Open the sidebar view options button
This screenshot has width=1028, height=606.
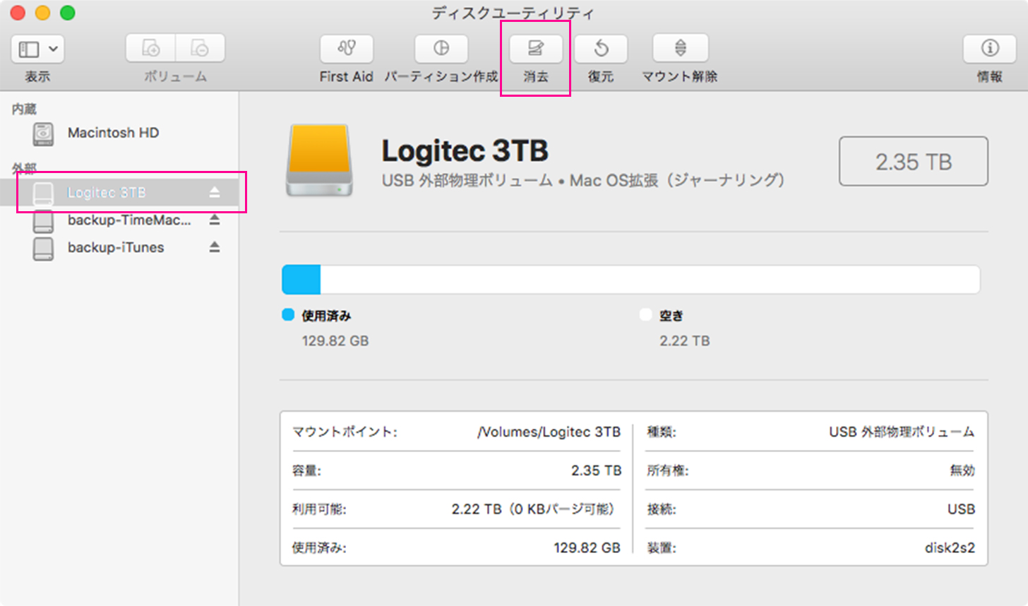tap(37, 49)
